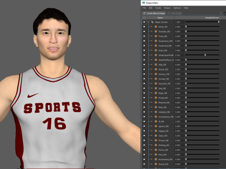Open the Shapes menu

point(167,8)
